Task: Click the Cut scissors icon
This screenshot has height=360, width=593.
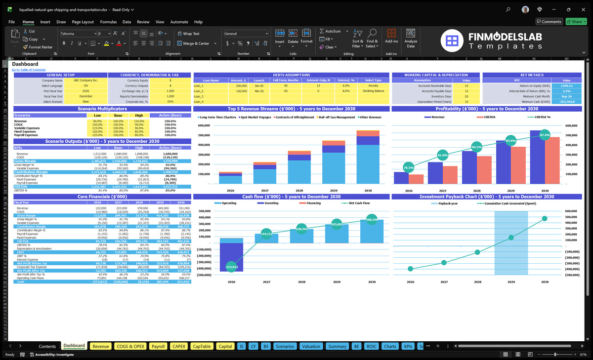Action: coord(25,31)
